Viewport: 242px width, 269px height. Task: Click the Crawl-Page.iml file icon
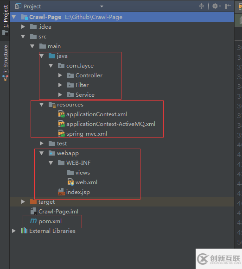tap(33, 211)
